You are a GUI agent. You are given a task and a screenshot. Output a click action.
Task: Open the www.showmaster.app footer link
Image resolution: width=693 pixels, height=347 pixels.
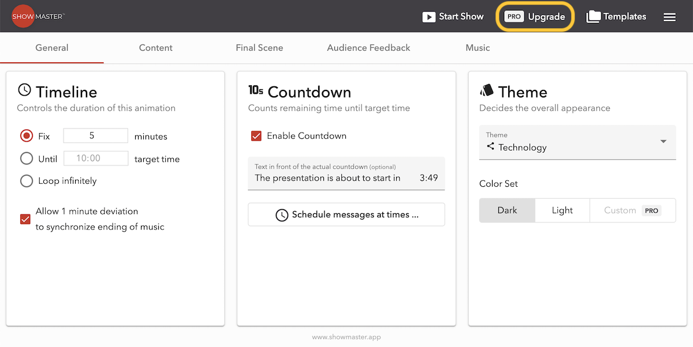(346, 337)
